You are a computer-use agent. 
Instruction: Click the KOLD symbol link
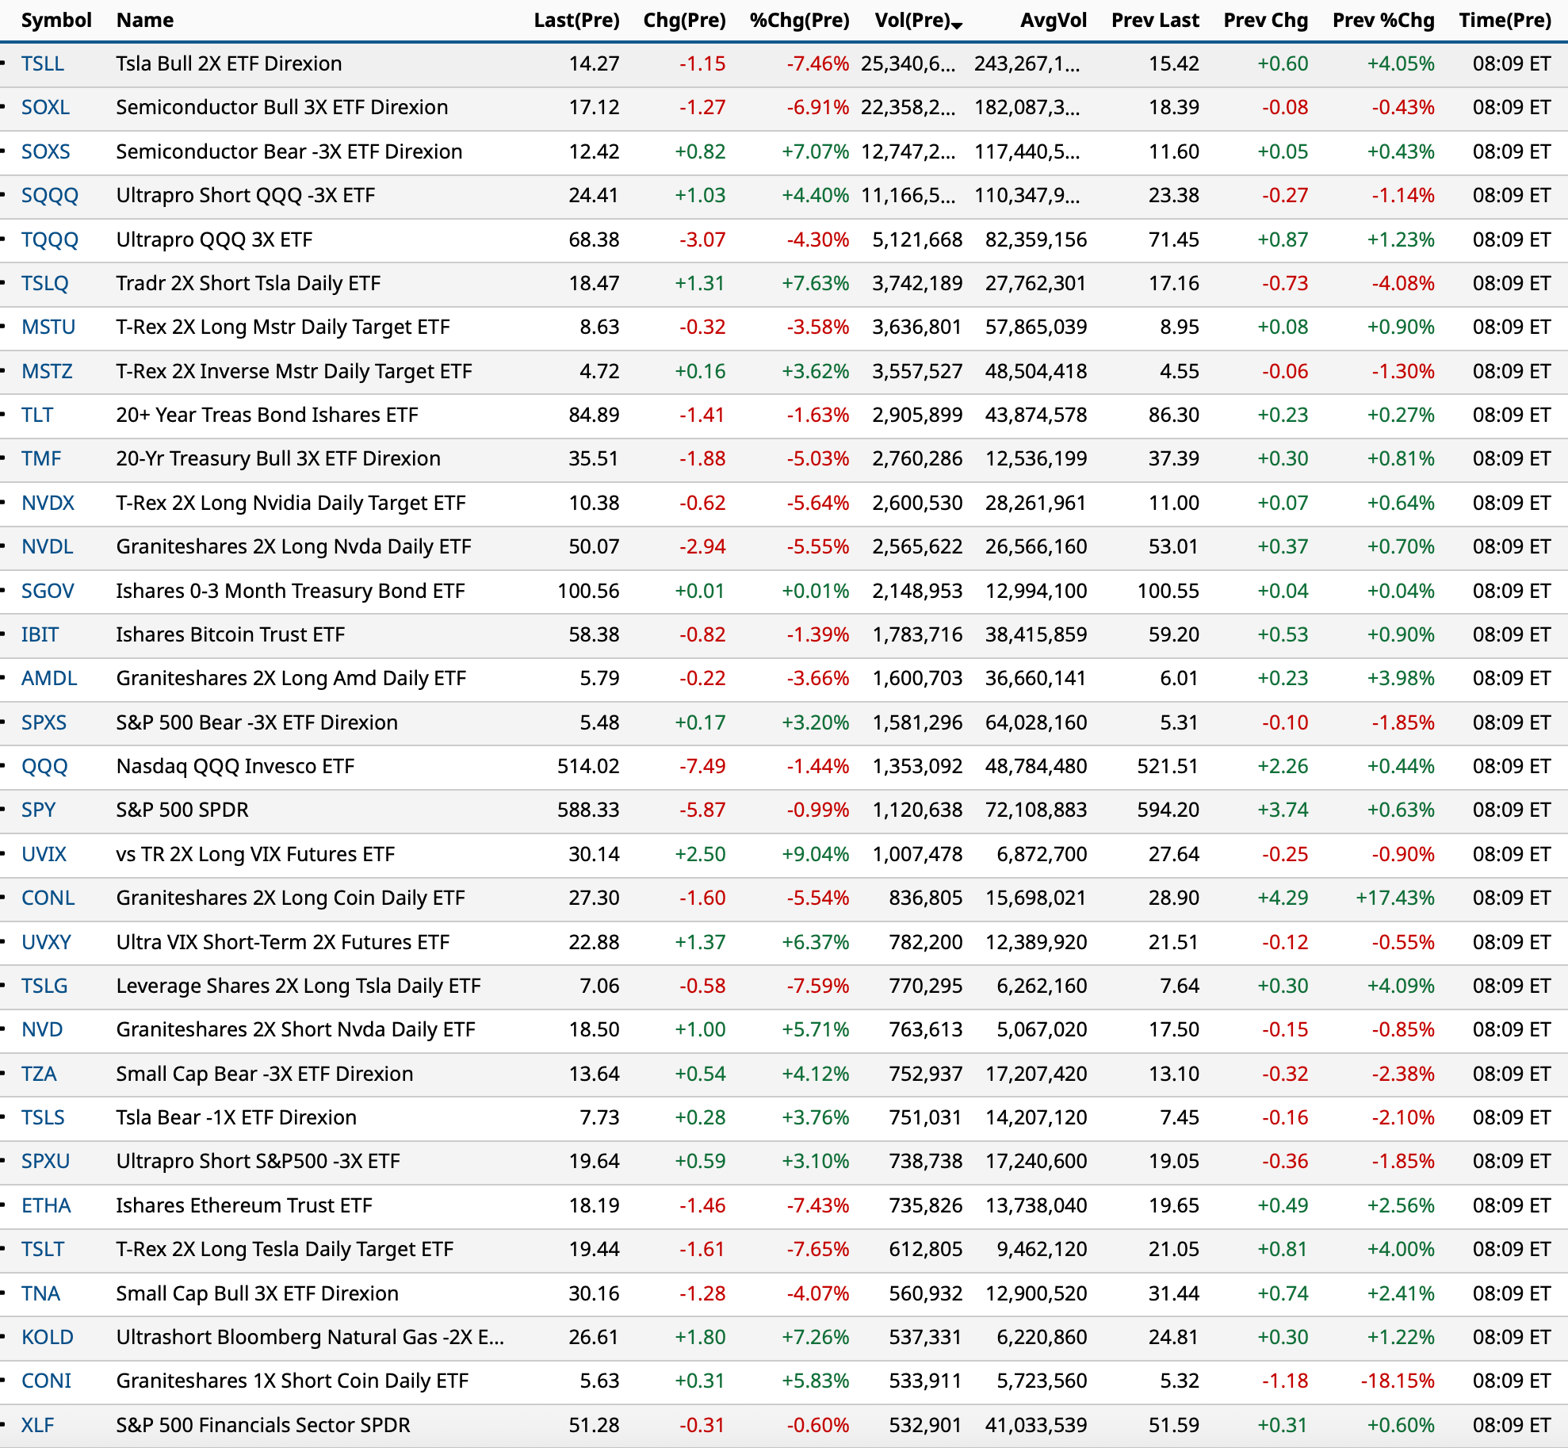coord(48,1337)
